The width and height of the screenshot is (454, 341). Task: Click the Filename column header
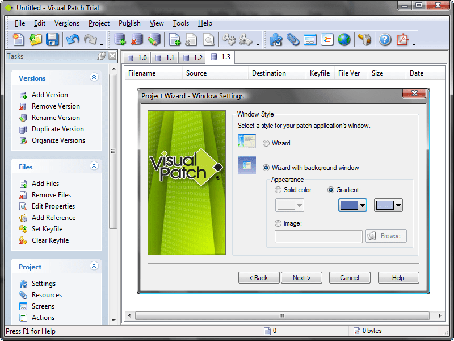pyautogui.click(x=142, y=73)
